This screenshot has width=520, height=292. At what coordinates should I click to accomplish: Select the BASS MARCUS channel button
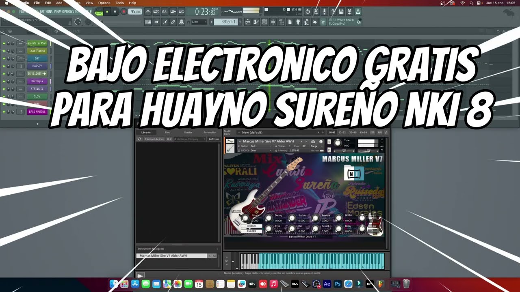[37, 112]
